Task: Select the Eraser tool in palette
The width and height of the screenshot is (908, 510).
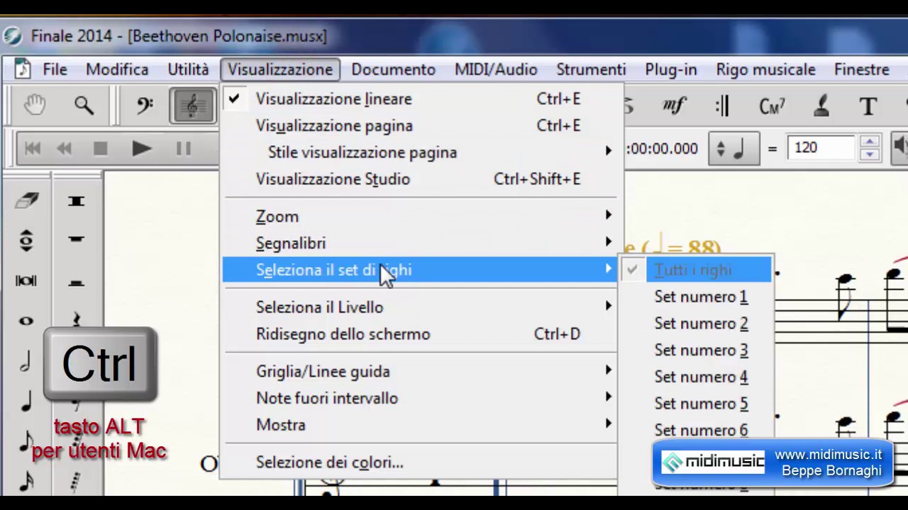Action: (26, 201)
